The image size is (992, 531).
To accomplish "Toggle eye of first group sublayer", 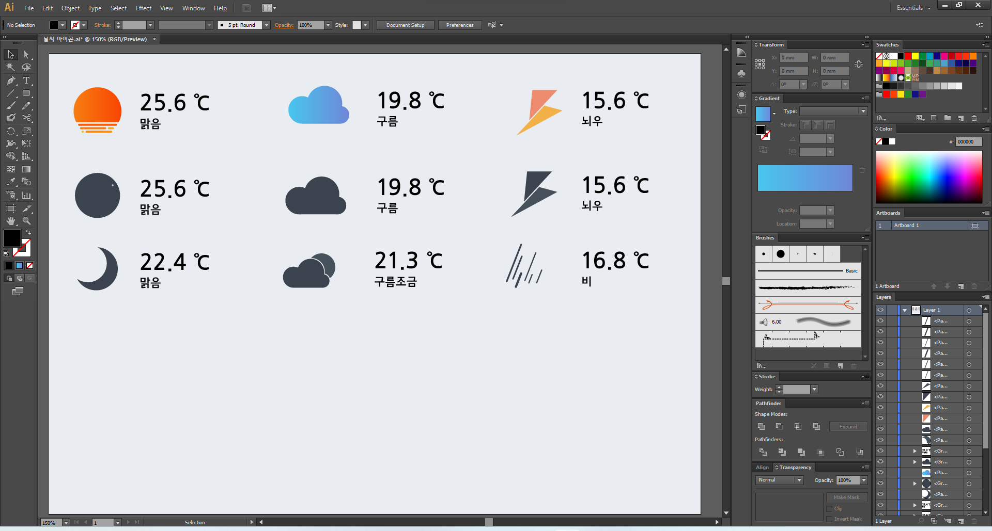I will [880, 451].
